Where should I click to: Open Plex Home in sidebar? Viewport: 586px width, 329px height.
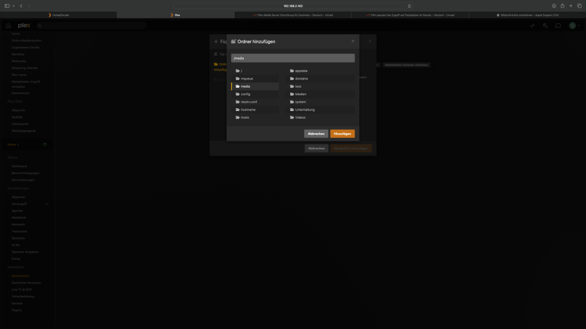[x=19, y=75]
